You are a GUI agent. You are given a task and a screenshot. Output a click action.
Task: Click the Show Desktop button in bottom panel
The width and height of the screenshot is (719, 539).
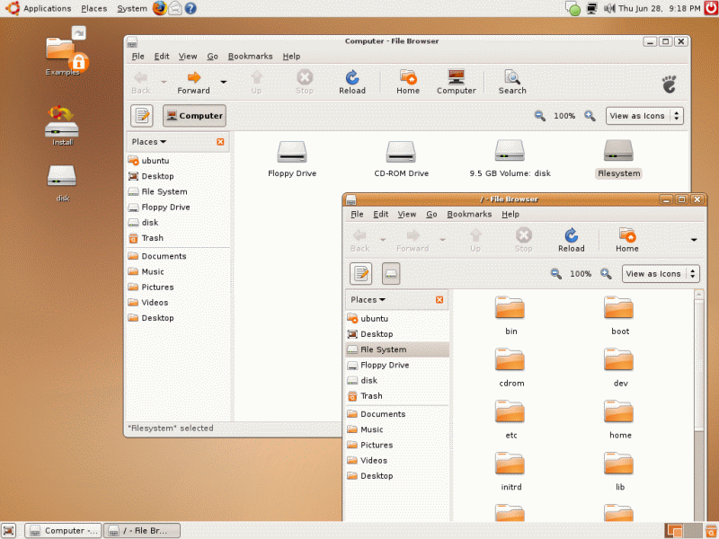[x=8, y=530]
